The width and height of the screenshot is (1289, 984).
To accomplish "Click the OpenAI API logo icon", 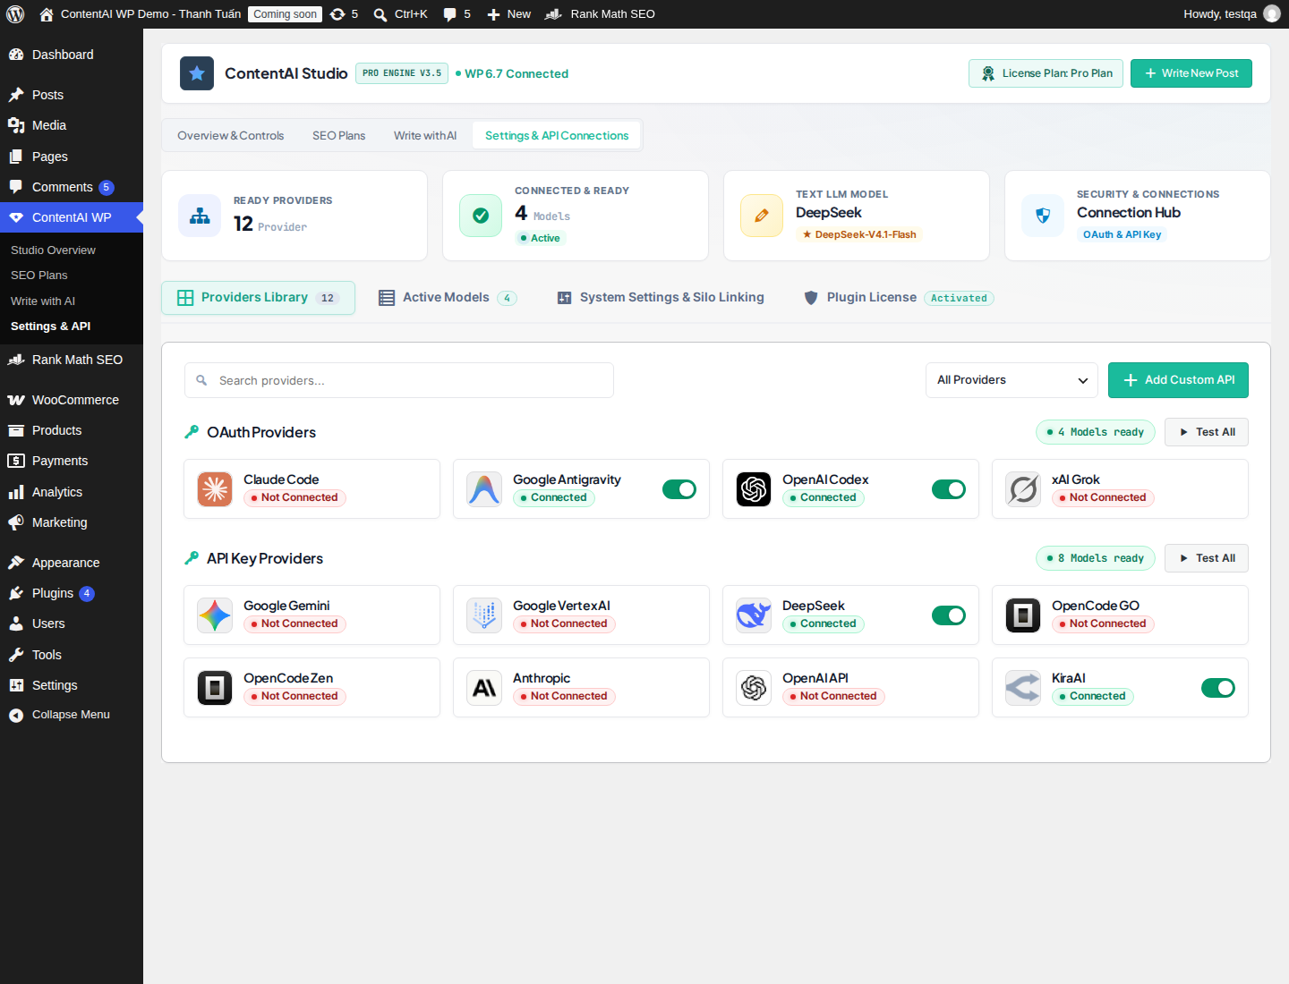I will pos(754,688).
